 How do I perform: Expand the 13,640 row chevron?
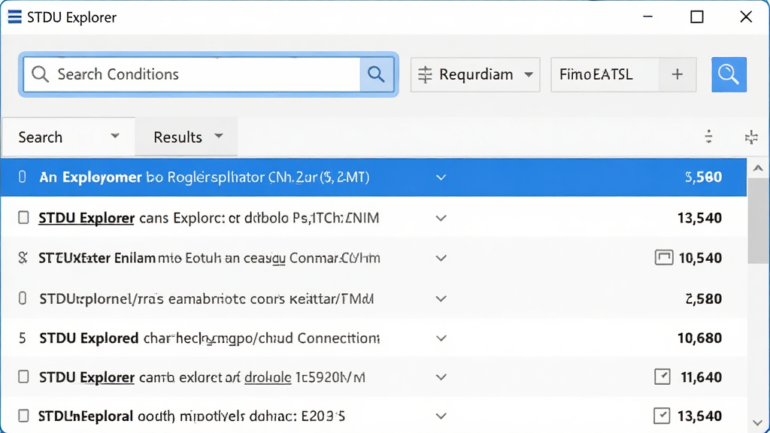click(441, 416)
